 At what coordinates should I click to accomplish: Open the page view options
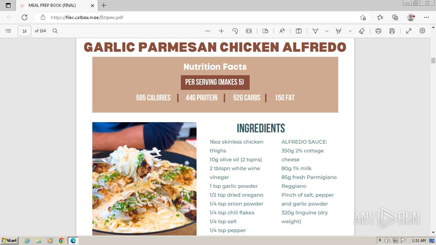pos(265,31)
